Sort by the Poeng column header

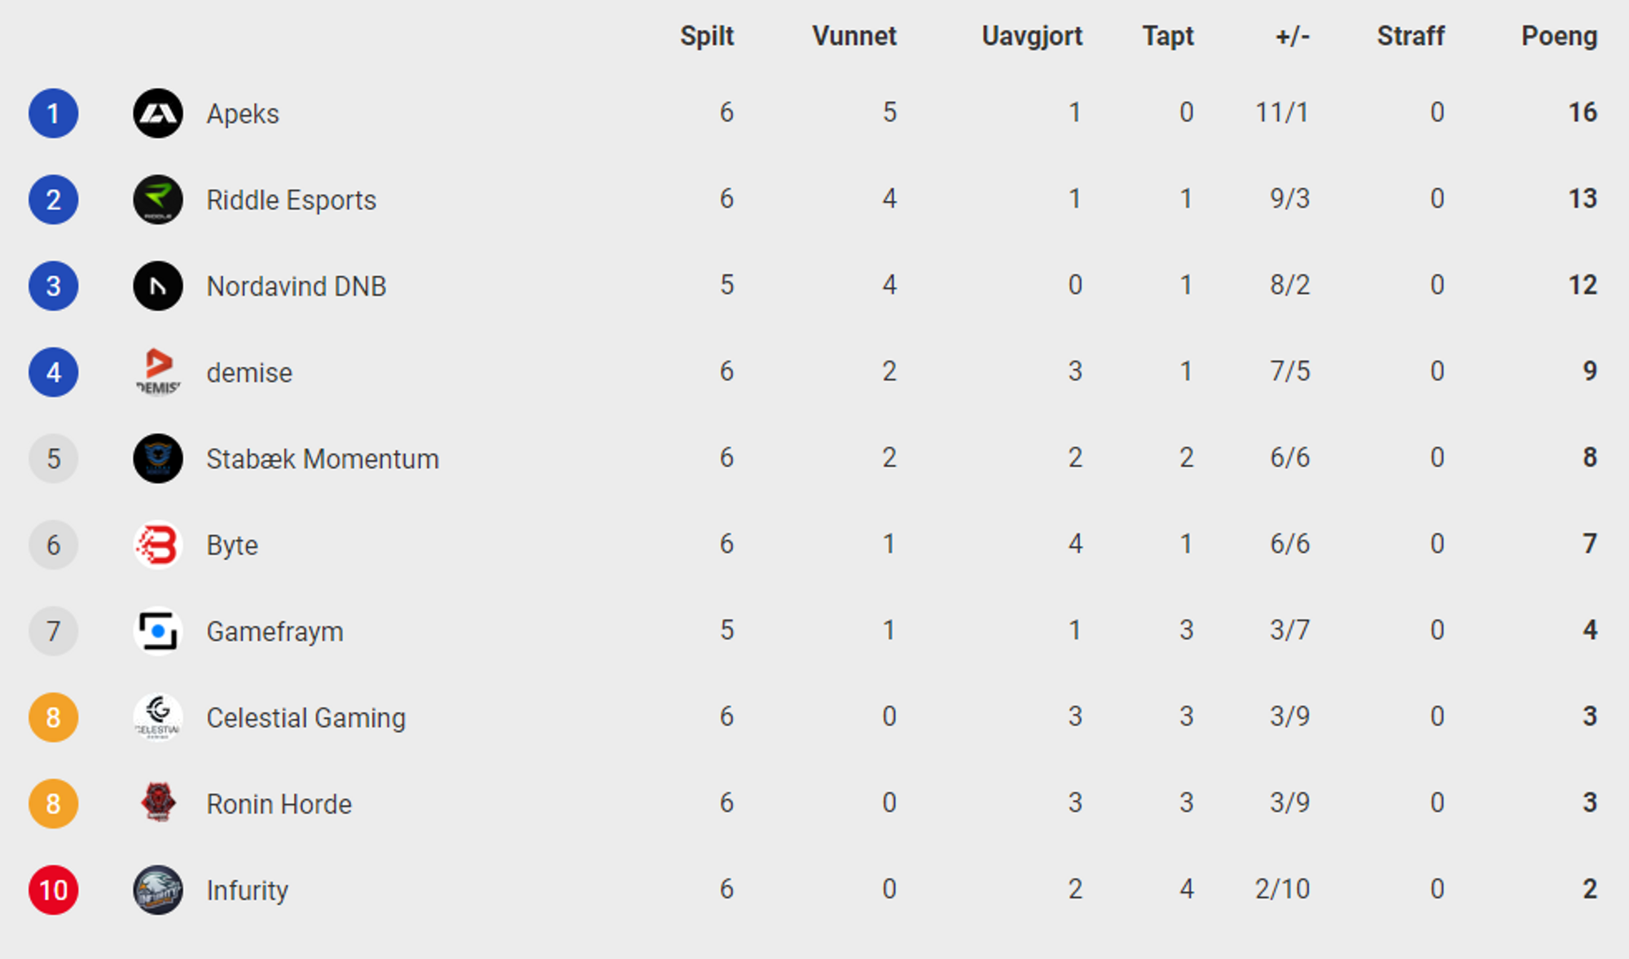[x=1559, y=37]
